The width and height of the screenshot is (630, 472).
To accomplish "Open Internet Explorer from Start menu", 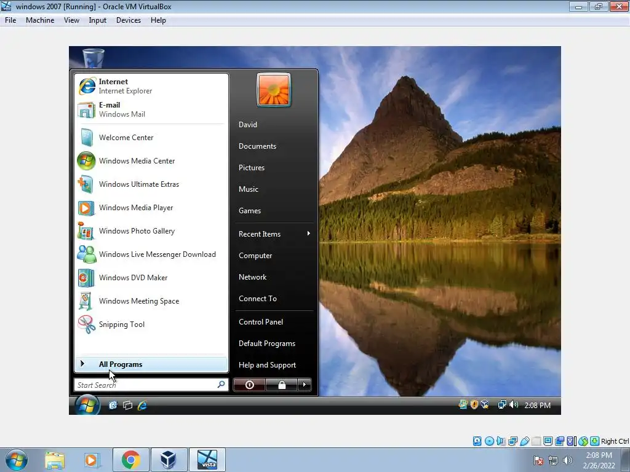I will point(151,86).
